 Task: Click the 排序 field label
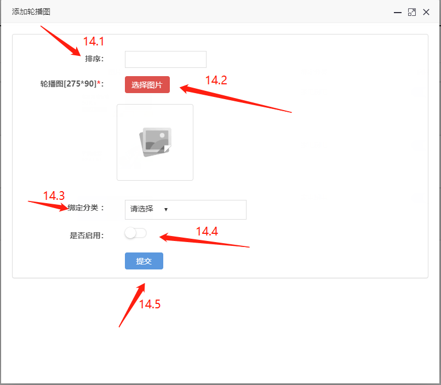pos(94,59)
